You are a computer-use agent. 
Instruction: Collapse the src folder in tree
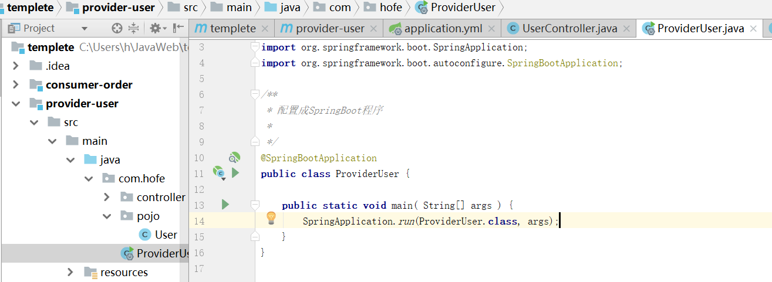pyautogui.click(x=34, y=122)
